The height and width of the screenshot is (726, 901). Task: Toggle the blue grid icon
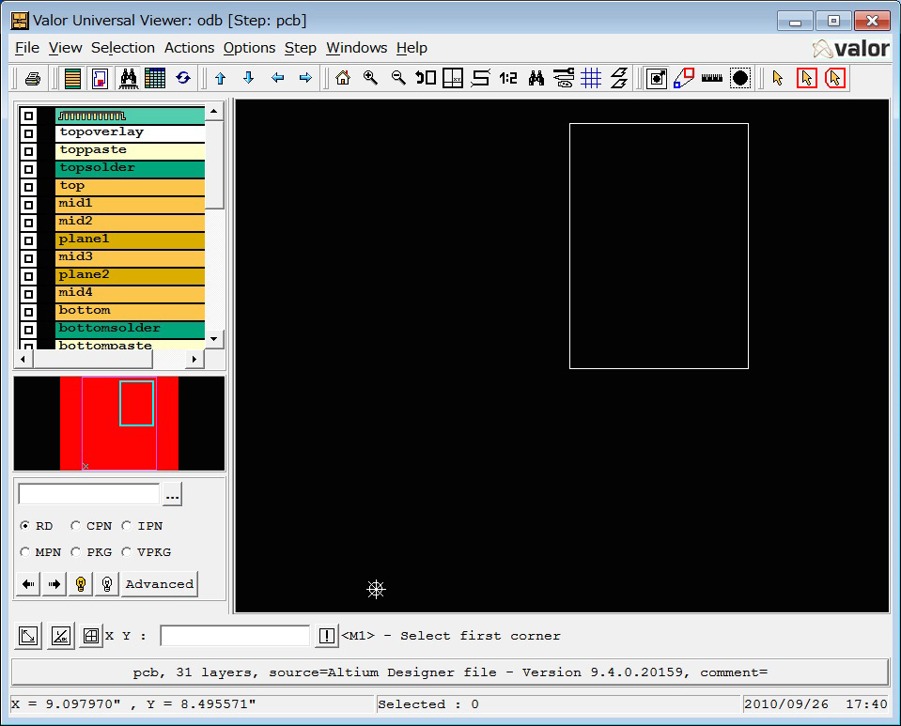[591, 78]
